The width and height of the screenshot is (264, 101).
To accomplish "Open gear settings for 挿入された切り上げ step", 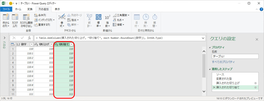I will tap(255, 83).
